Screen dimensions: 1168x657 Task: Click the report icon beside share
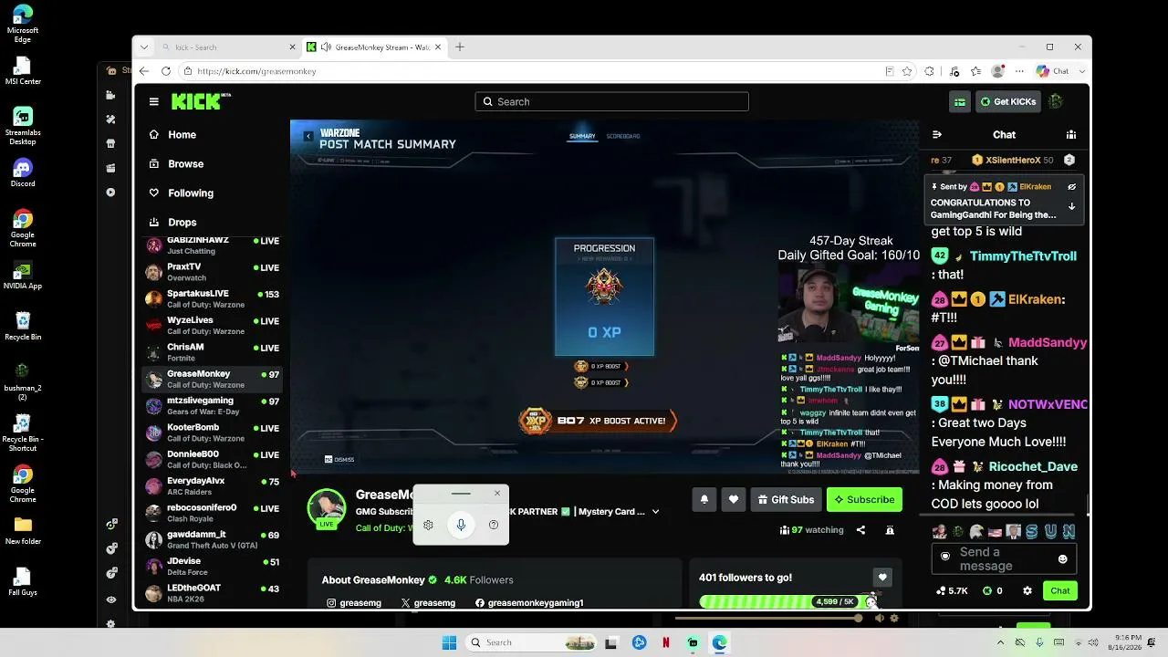point(890,530)
